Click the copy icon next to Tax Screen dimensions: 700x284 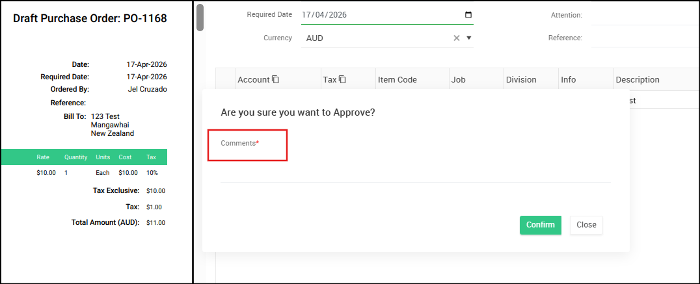point(342,80)
